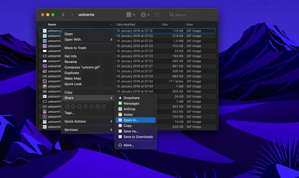Expand the Open With submenu
This screenshot has width=299, height=178.
[x=88, y=40]
